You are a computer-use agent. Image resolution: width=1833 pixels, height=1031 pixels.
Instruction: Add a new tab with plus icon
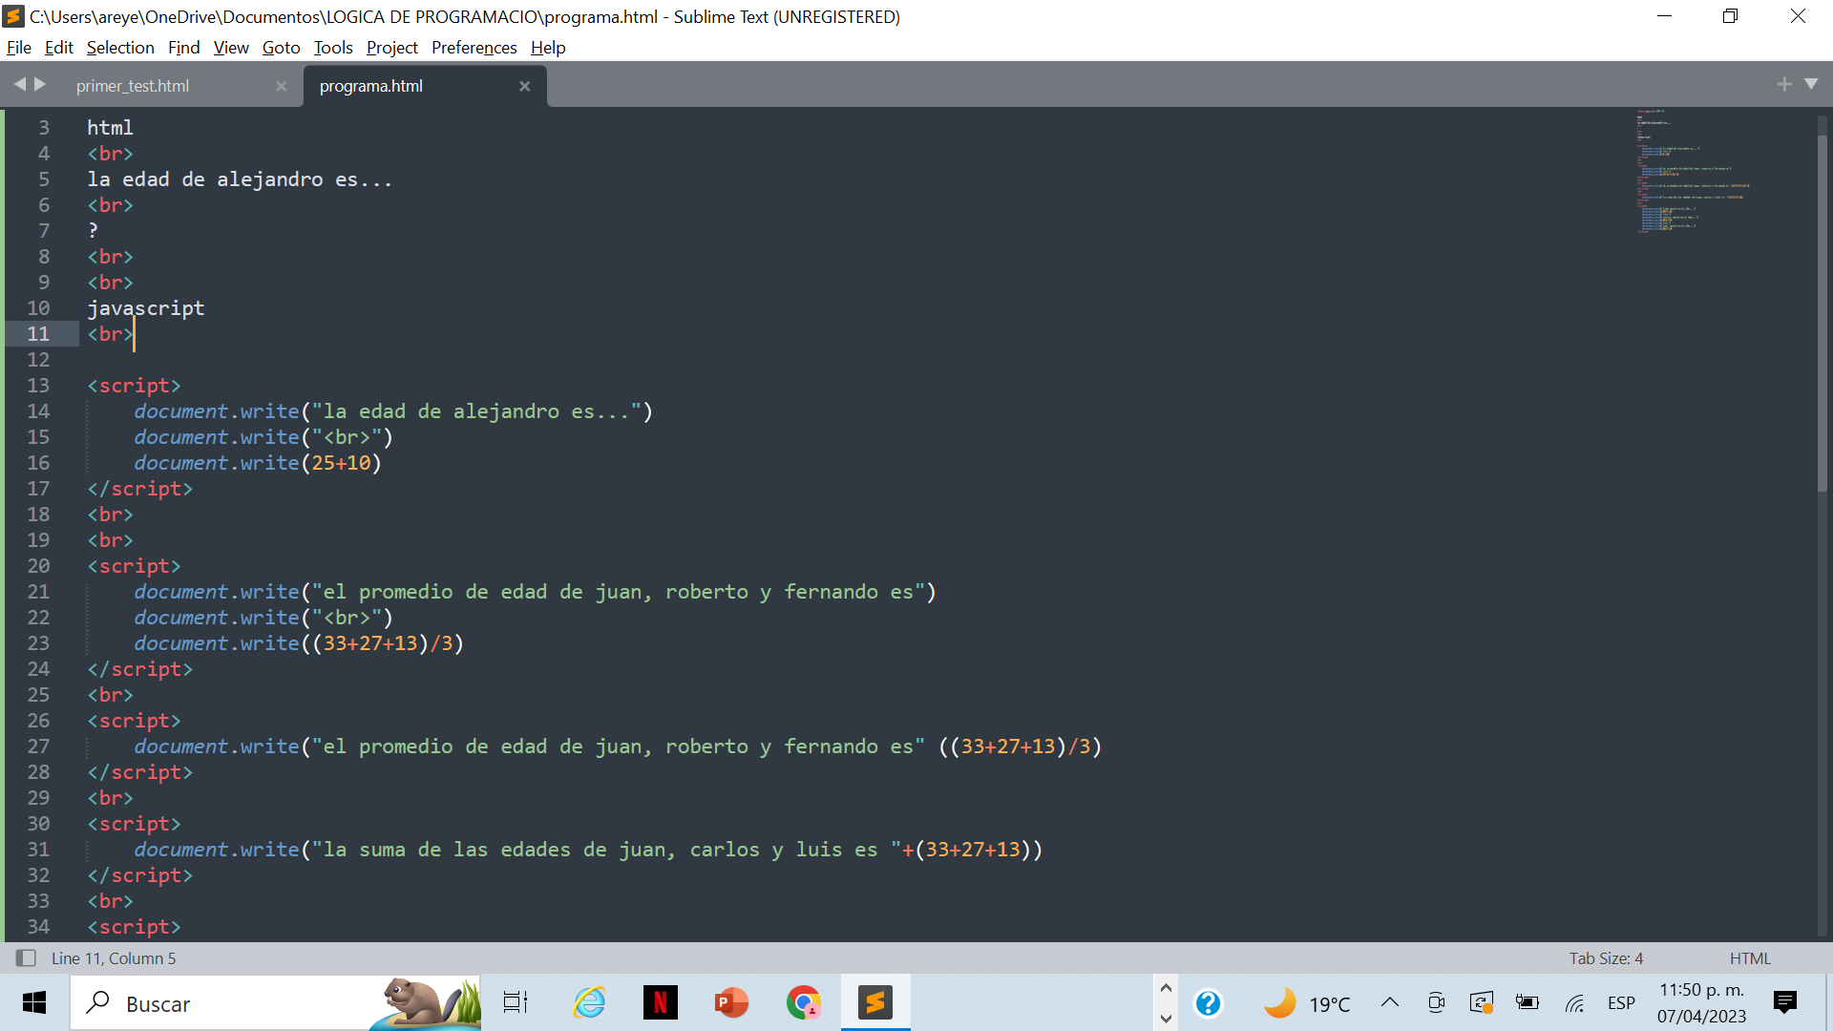(1784, 84)
